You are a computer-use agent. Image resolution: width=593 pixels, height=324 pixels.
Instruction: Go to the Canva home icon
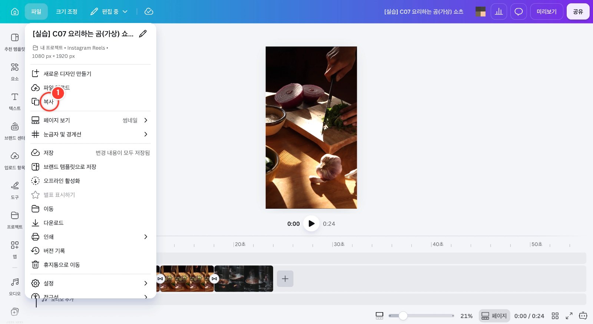(15, 11)
